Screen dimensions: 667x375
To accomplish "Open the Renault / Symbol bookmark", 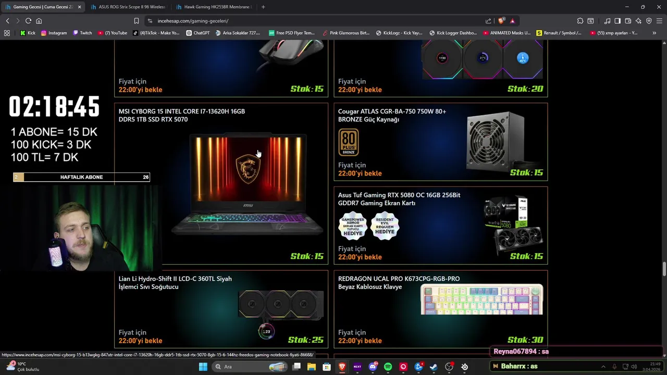I will click(559, 33).
